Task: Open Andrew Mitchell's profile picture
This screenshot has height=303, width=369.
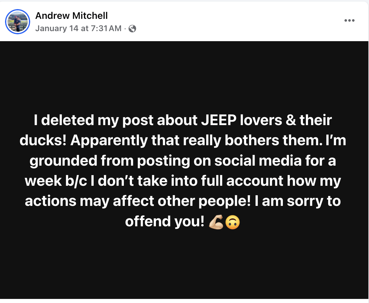Action: point(18,22)
